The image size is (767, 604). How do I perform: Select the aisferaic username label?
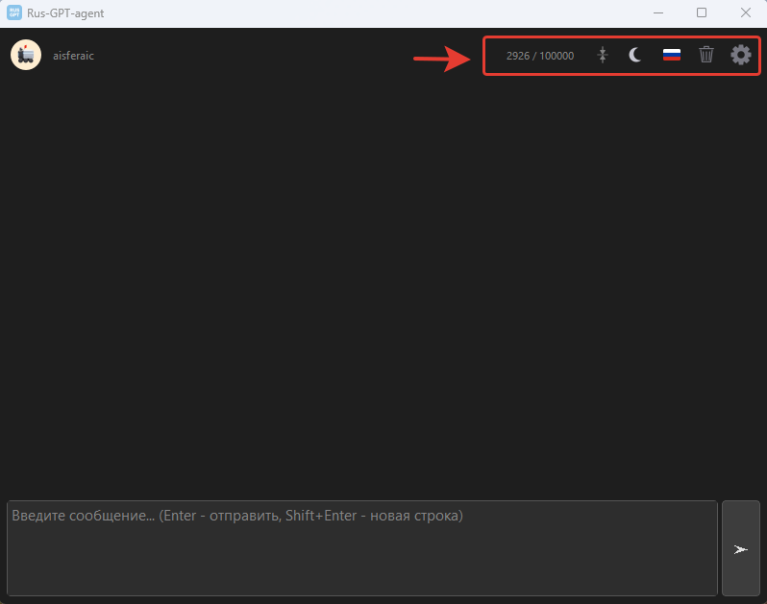(x=73, y=56)
